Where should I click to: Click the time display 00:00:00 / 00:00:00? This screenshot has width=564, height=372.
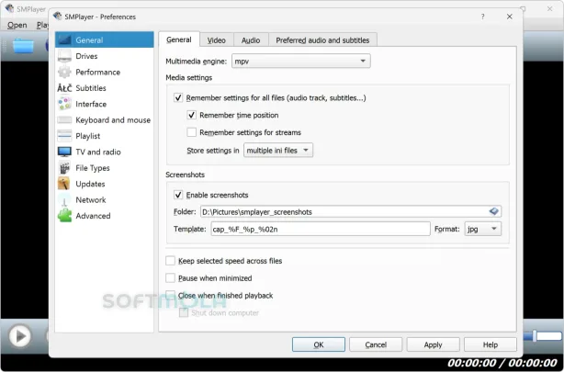(x=502, y=363)
